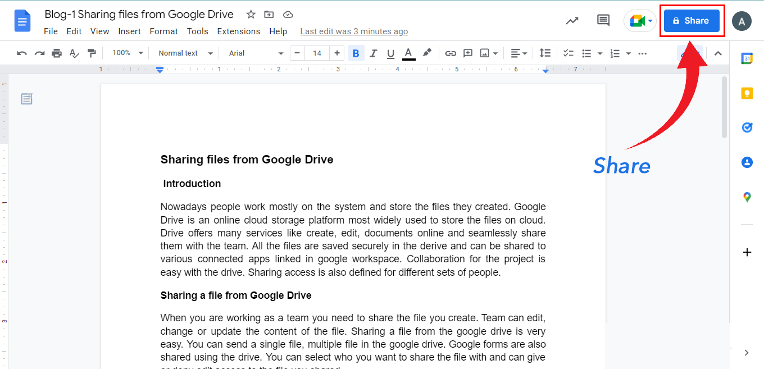Click the 'Introduction' heading text
Screen dimensions: 764x369
(x=192, y=184)
